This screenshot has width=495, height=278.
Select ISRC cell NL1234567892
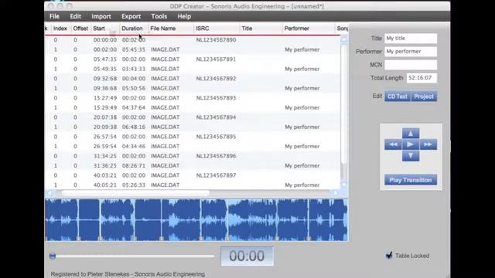216,79
